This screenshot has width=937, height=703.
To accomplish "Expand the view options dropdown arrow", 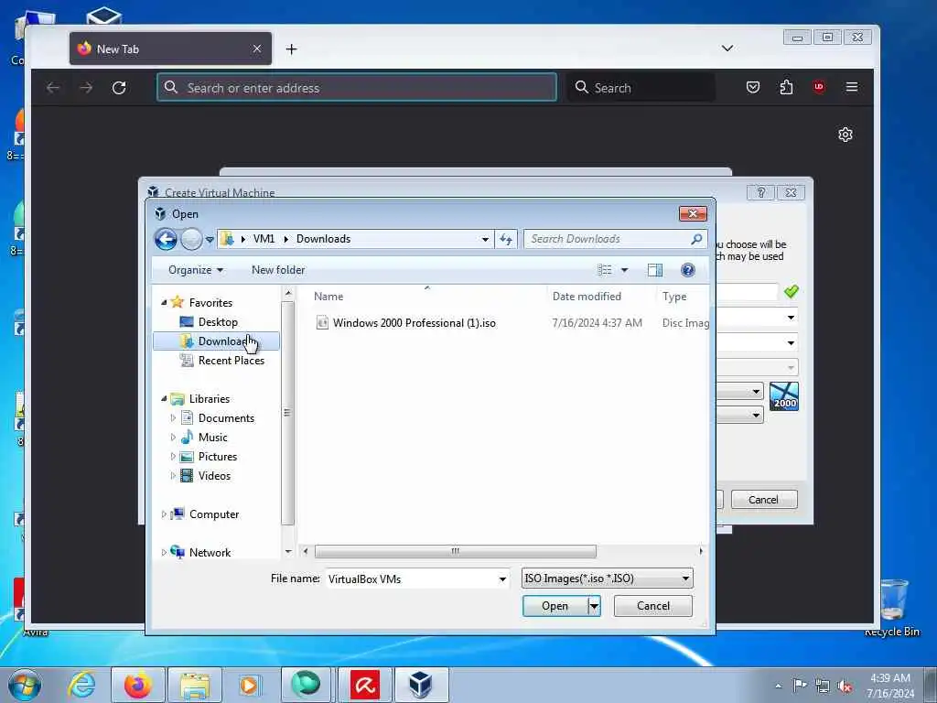I will [x=624, y=270].
